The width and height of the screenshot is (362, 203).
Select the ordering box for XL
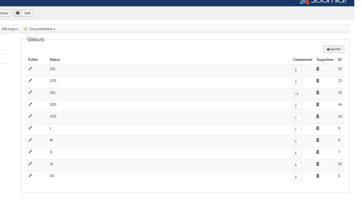[x=297, y=165]
